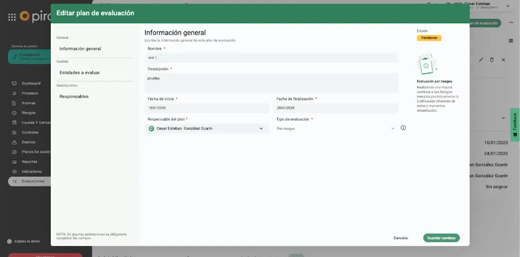Viewport: 520px width, 257px height.
Task: Click the Eventos sidebar icon
Action: (14, 142)
